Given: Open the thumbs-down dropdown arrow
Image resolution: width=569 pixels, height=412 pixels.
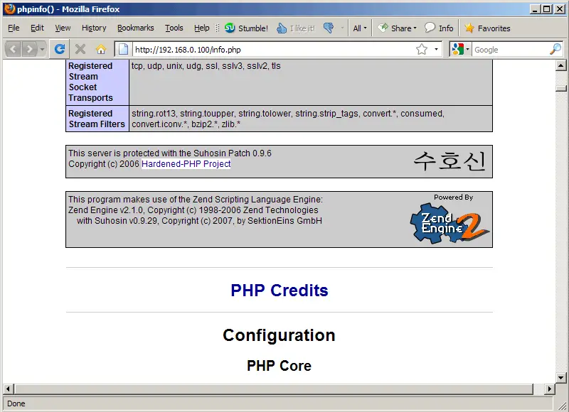Looking at the screenshot, I should point(342,28).
